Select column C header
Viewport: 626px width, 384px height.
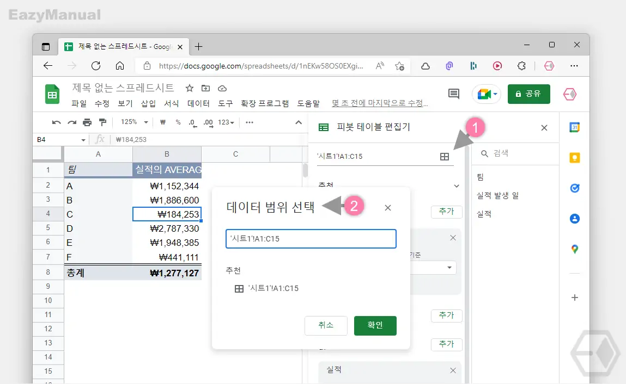point(235,154)
